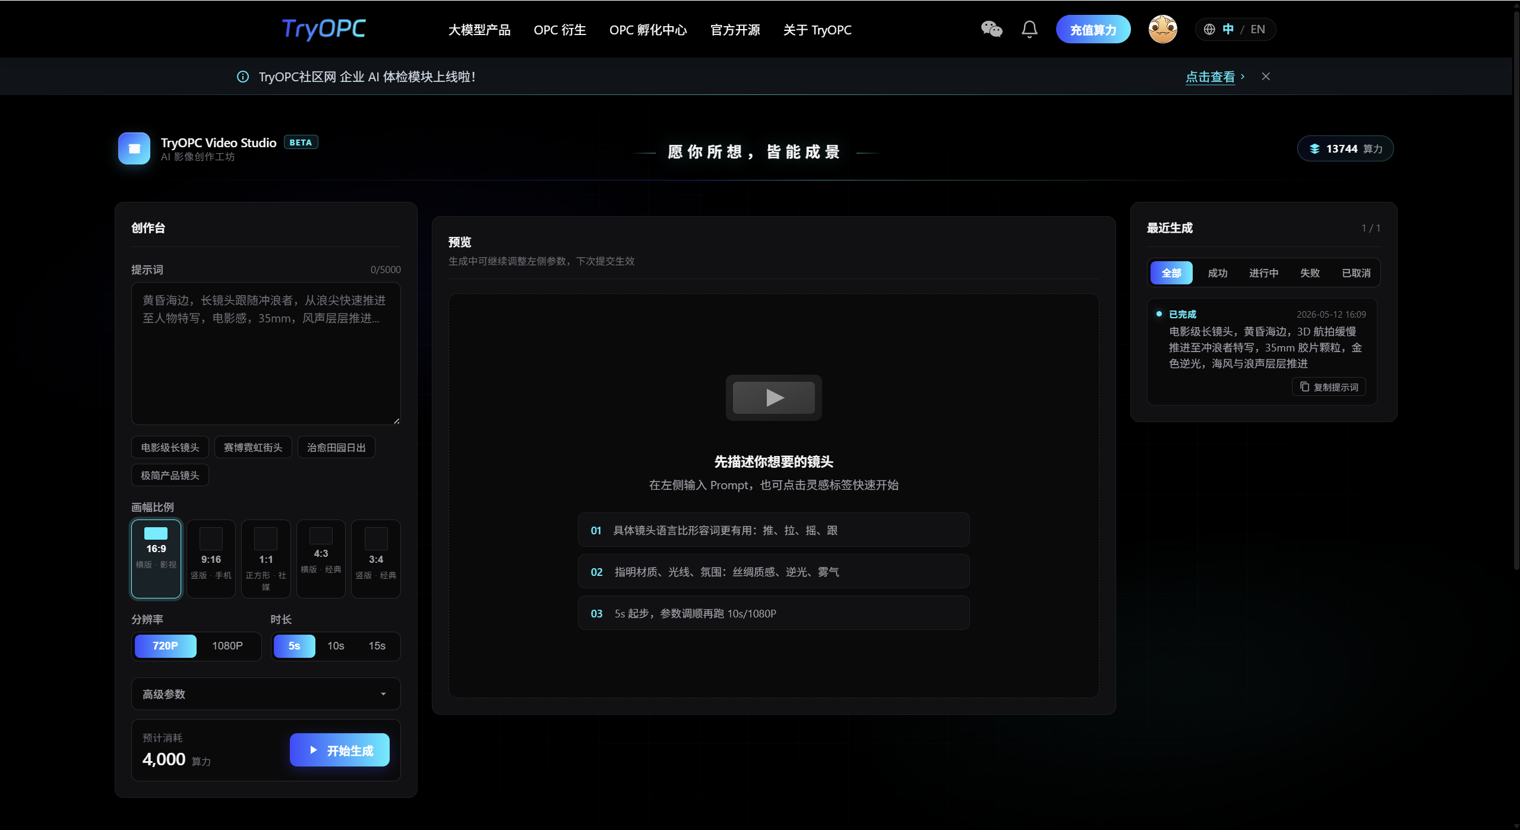The width and height of the screenshot is (1520, 830).
Task: Open the 大模型产品 menu
Action: 479,30
